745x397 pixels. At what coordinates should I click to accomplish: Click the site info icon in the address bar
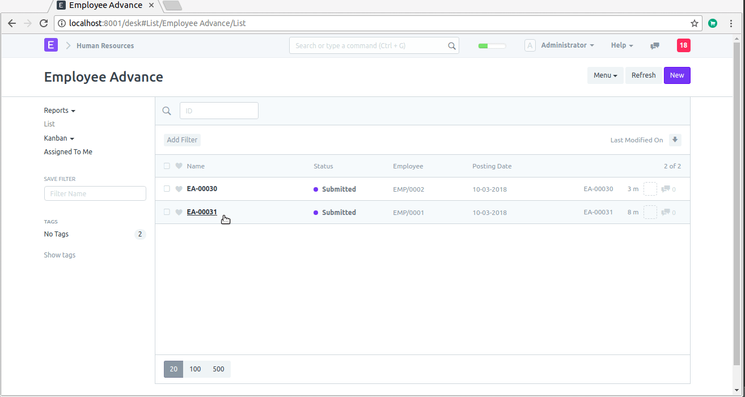(62, 23)
